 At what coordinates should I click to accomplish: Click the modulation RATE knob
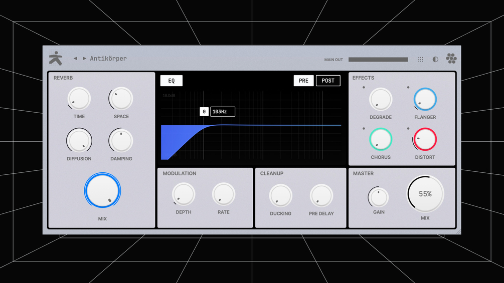point(223,194)
